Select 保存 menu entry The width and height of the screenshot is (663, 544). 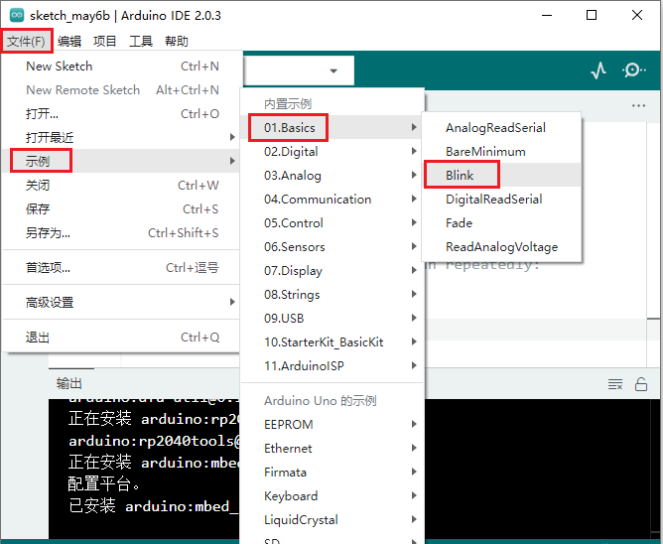(x=122, y=209)
